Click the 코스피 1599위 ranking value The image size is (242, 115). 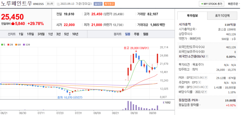[227, 29]
